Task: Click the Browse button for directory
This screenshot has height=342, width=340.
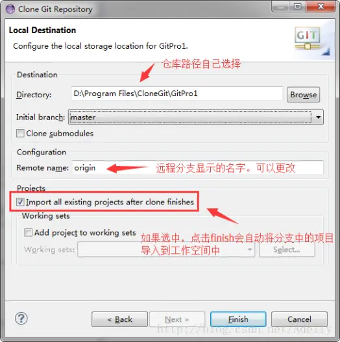Action: [x=304, y=95]
